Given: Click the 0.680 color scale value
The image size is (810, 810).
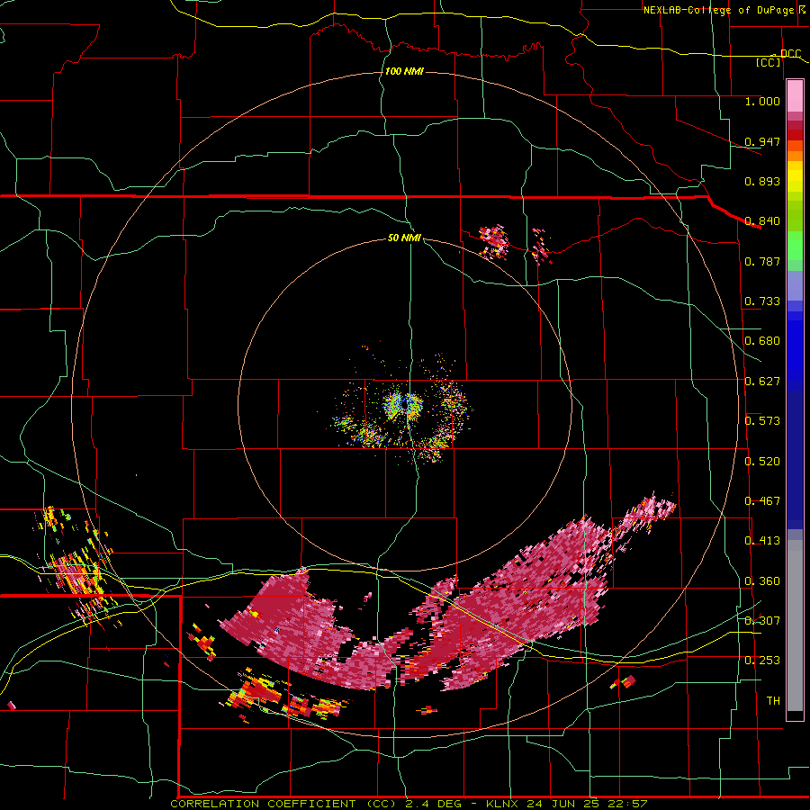Looking at the screenshot, I should click(762, 341).
